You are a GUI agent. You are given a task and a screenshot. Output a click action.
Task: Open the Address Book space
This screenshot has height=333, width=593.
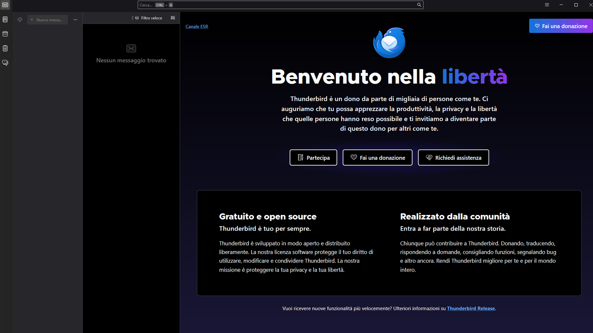pyautogui.click(x=5, y=19)
